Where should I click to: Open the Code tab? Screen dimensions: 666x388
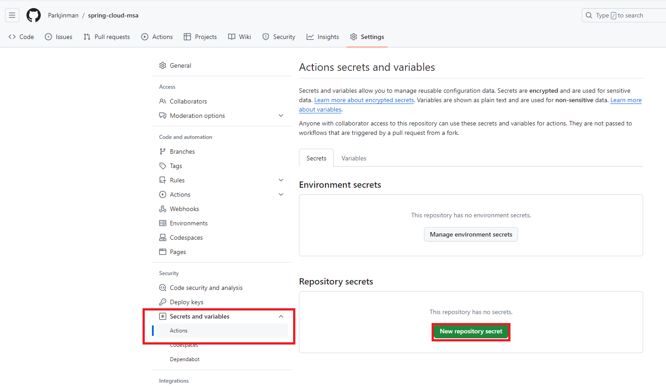21,37
